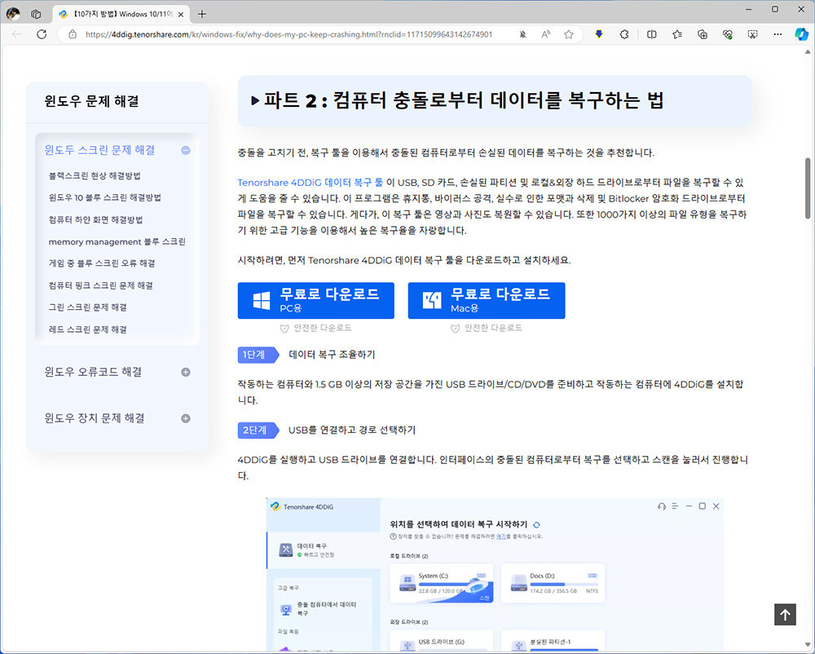Open Browser essentials heart icon
The height and width of the screenshot is (654, 815).
tap(728, 34)
